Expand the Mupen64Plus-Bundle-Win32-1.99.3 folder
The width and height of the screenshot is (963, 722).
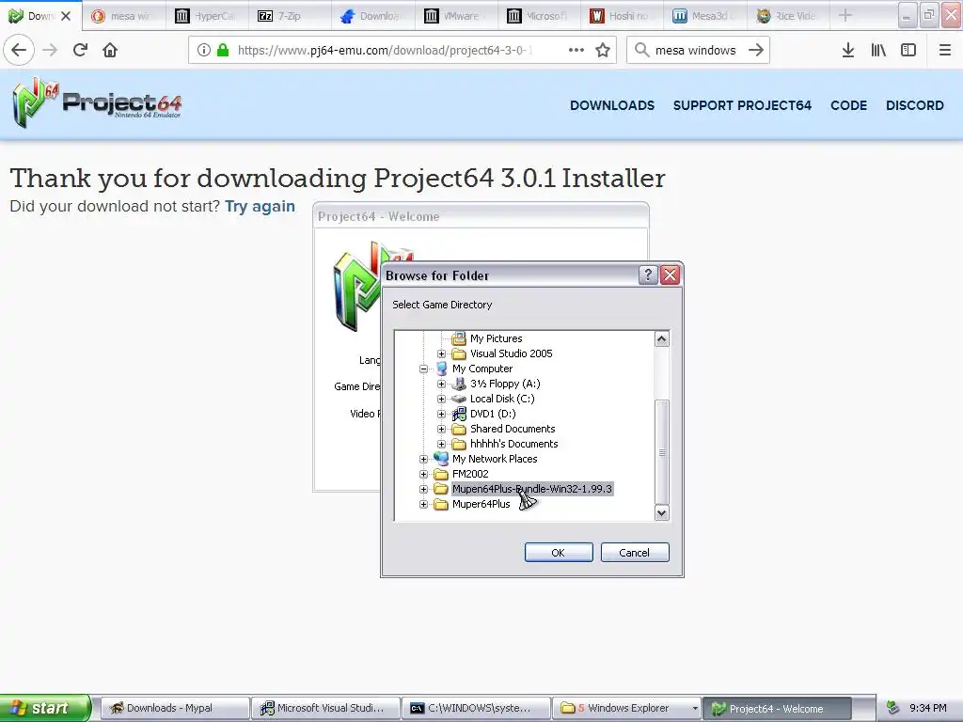pyautogui.click(x=424, y=489)
